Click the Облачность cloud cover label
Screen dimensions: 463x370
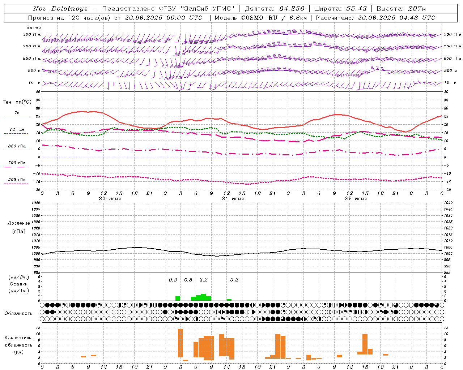(x=18, y=313)
